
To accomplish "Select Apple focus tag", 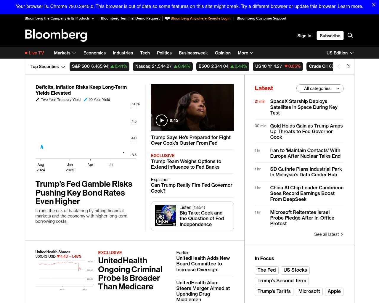I will (334, 291).
